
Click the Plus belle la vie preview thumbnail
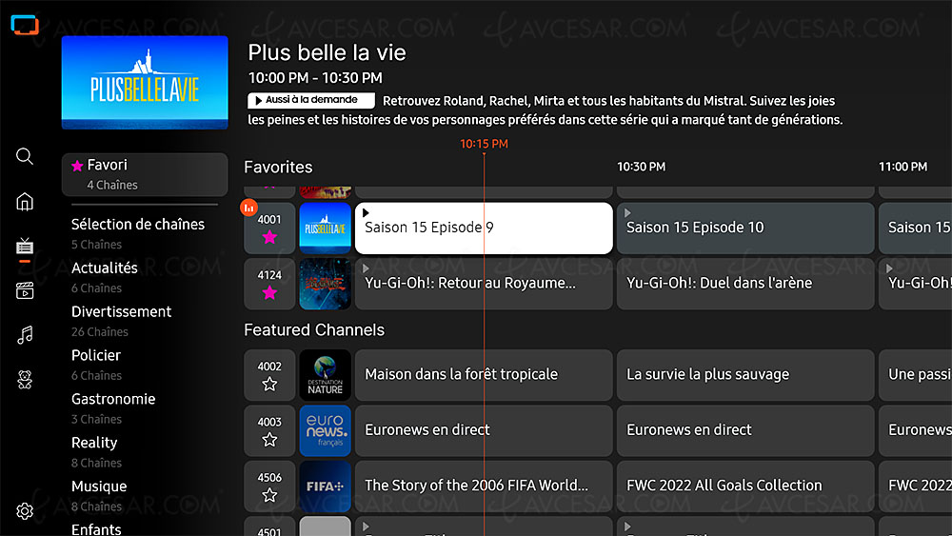145,83
